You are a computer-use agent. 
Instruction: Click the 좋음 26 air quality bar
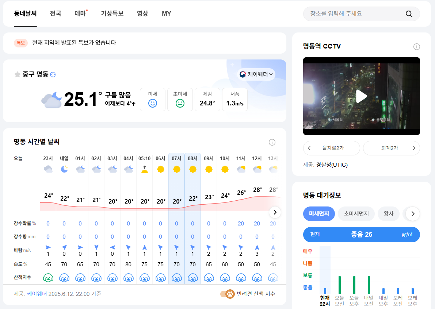coord(361,235)
